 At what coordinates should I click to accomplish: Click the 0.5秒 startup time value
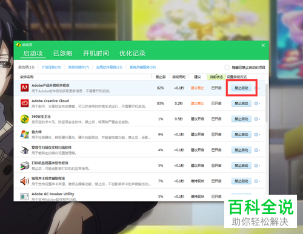click(x=179, y=119)
